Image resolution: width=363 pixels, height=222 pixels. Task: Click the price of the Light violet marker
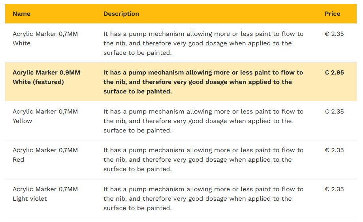click(x=334, y=189)
